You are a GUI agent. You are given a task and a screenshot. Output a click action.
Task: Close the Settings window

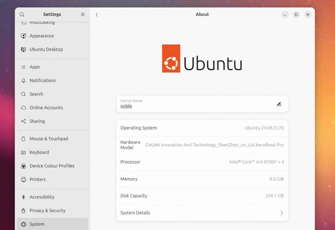point(308,14)
